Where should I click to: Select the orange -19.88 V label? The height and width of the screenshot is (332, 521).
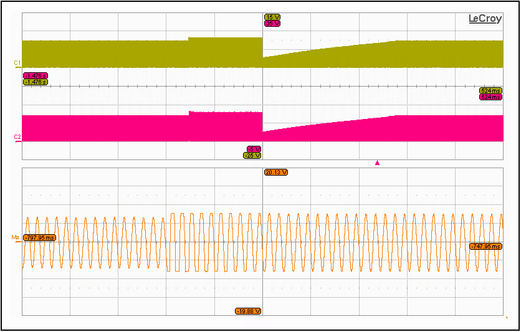[x=247, y=311]
